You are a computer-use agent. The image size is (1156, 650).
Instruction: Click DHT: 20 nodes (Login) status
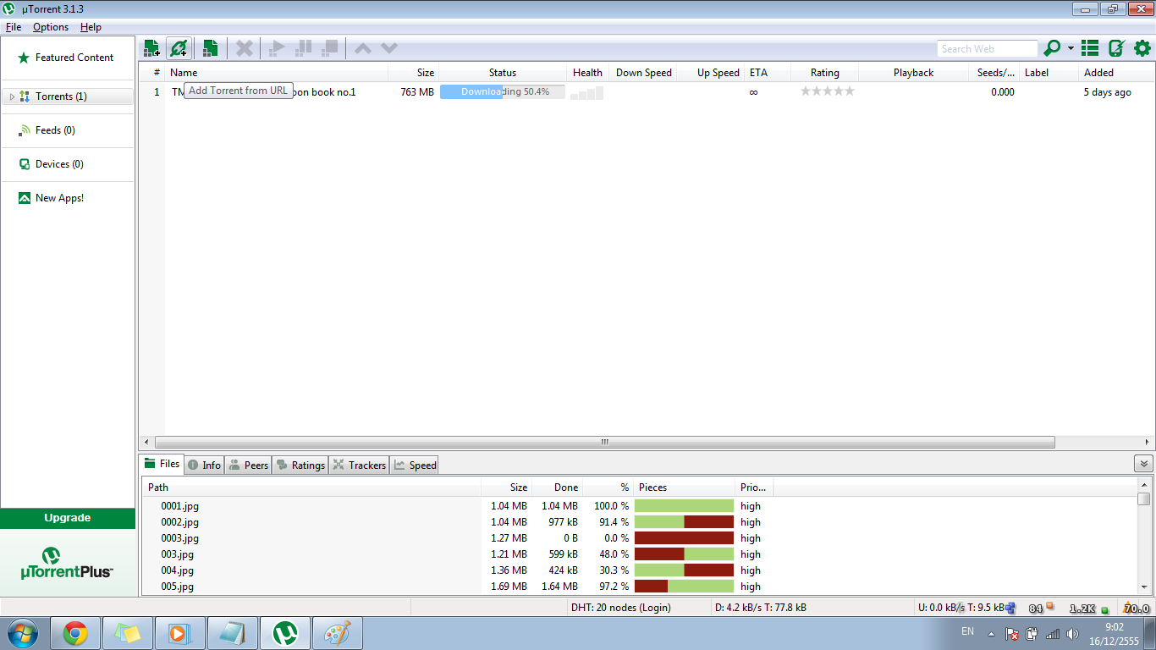tap(621, 608)
